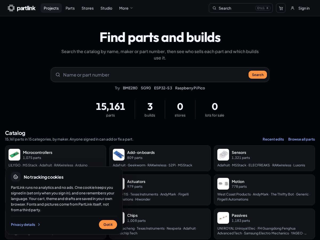Click the Ctrl K shortcut badge
The height and width of the screenshot is (240, 320).
[x=263, y=8]
